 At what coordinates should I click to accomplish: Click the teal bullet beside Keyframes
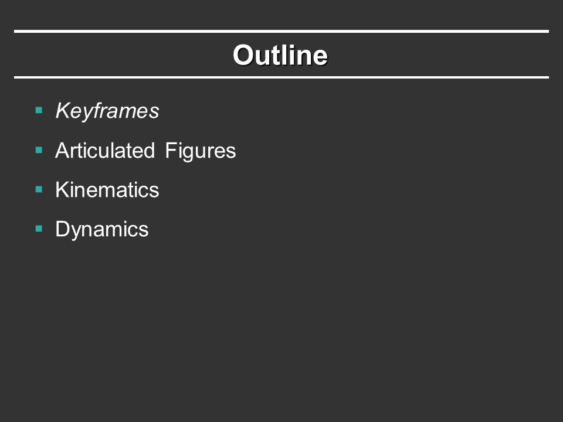click(x=39, y=110)
